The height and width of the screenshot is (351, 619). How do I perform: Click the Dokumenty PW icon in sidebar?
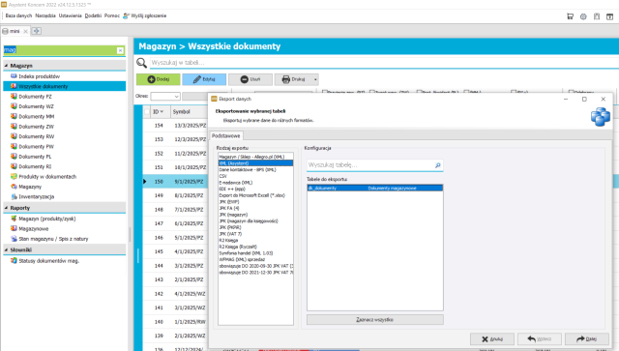point(14,146)
